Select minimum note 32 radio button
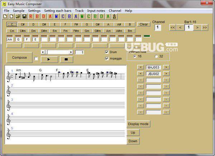Image resolution: width=215 pixels, height=156 pixels. coord(156,56)
